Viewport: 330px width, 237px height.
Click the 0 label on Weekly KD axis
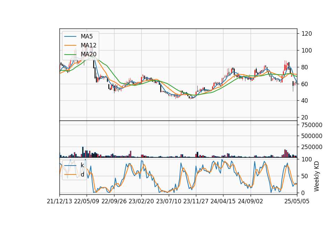click(303, 193)
